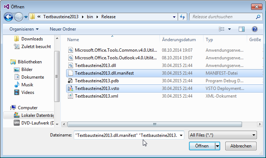Sort files by the Name column
The height and width of the screenshot is (158, 266).
[x=73, y=40]
